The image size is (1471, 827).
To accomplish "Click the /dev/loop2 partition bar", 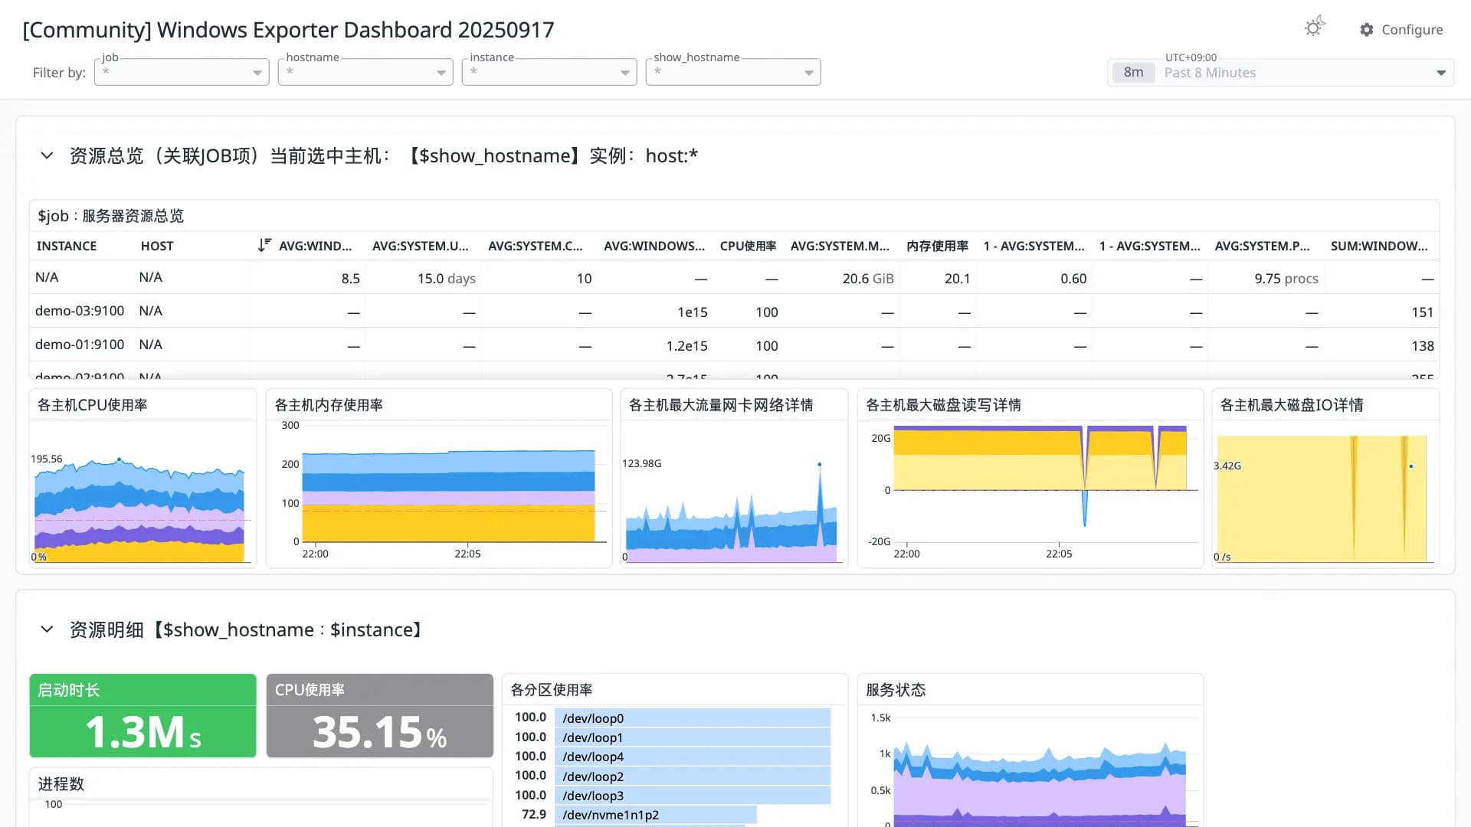I will coord(693,776).
